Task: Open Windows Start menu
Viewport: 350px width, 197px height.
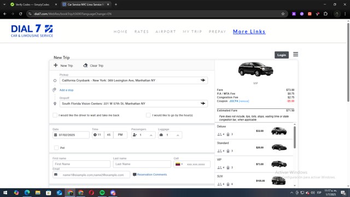Action: (5, 193)
